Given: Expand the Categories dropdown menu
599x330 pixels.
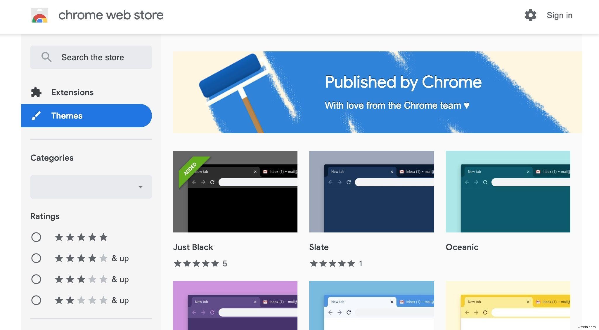Looking at the screenshot, I should click(91, 186).
